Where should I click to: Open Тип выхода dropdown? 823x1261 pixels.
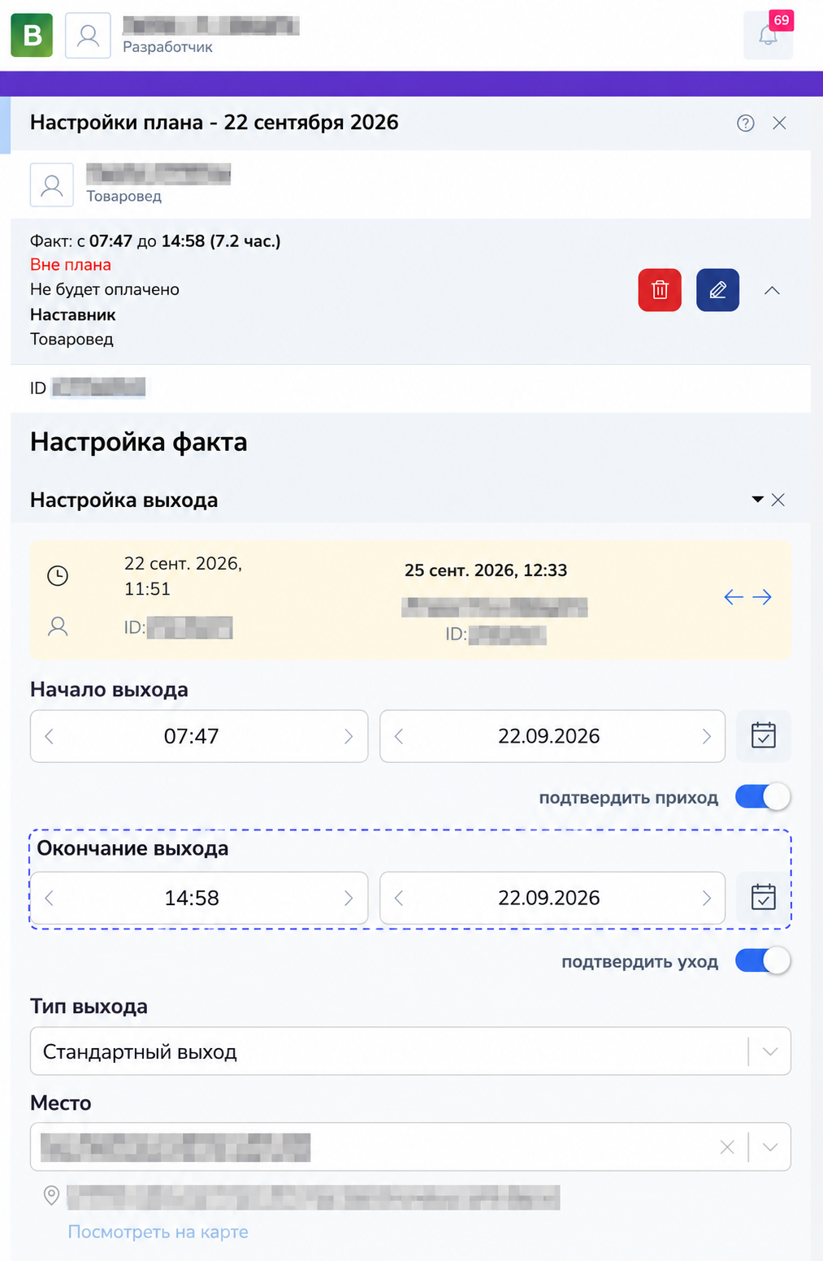(410, 1051)
